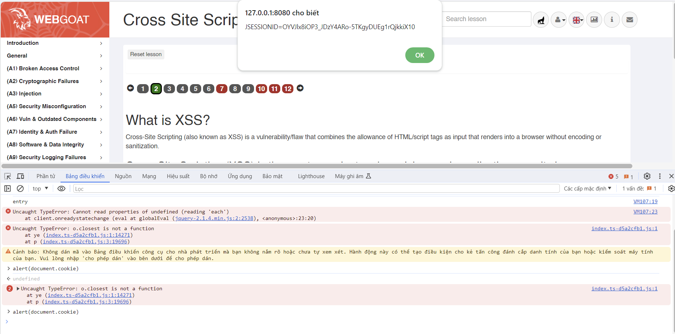Screen dimensions: 675x334
Task: Switch to Lighthouse tab
Action: (311, 176)
